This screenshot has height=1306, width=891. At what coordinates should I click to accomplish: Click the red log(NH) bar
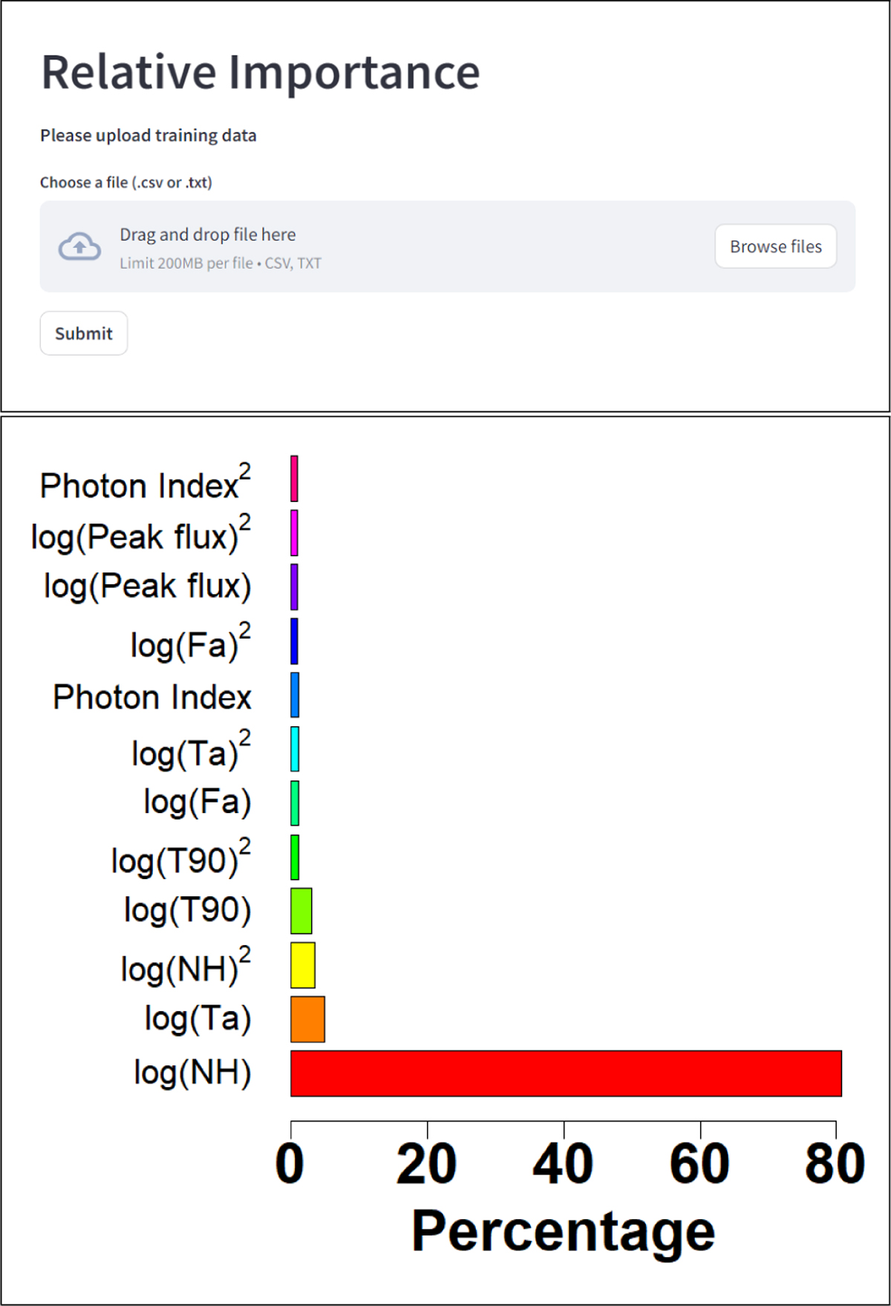point(566,1074)
